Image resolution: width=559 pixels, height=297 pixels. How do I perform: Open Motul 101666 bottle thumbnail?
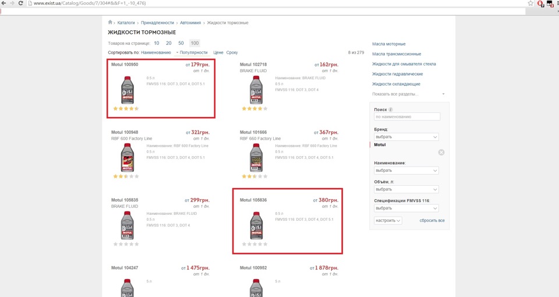256,158
